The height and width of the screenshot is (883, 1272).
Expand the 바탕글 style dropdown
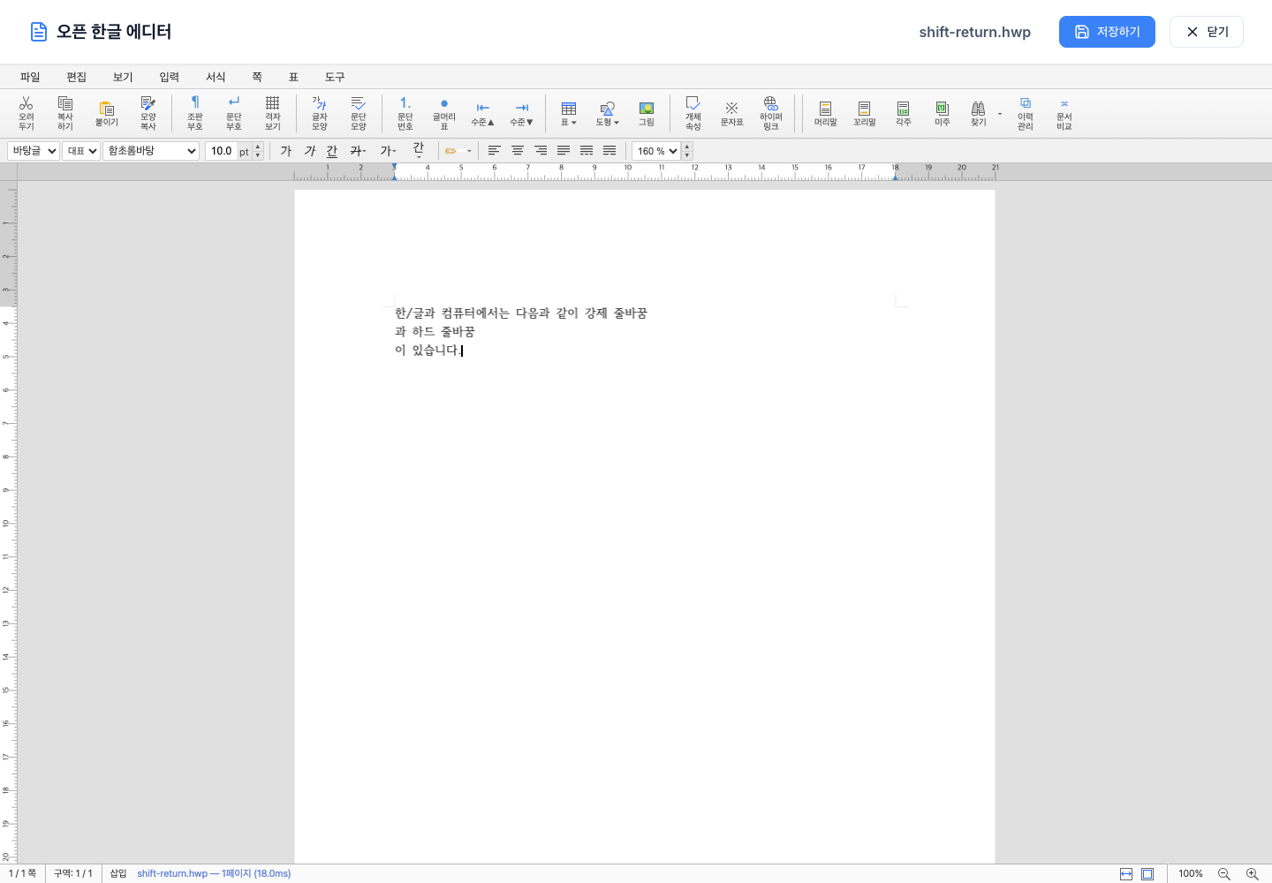(x=34, y=151)
